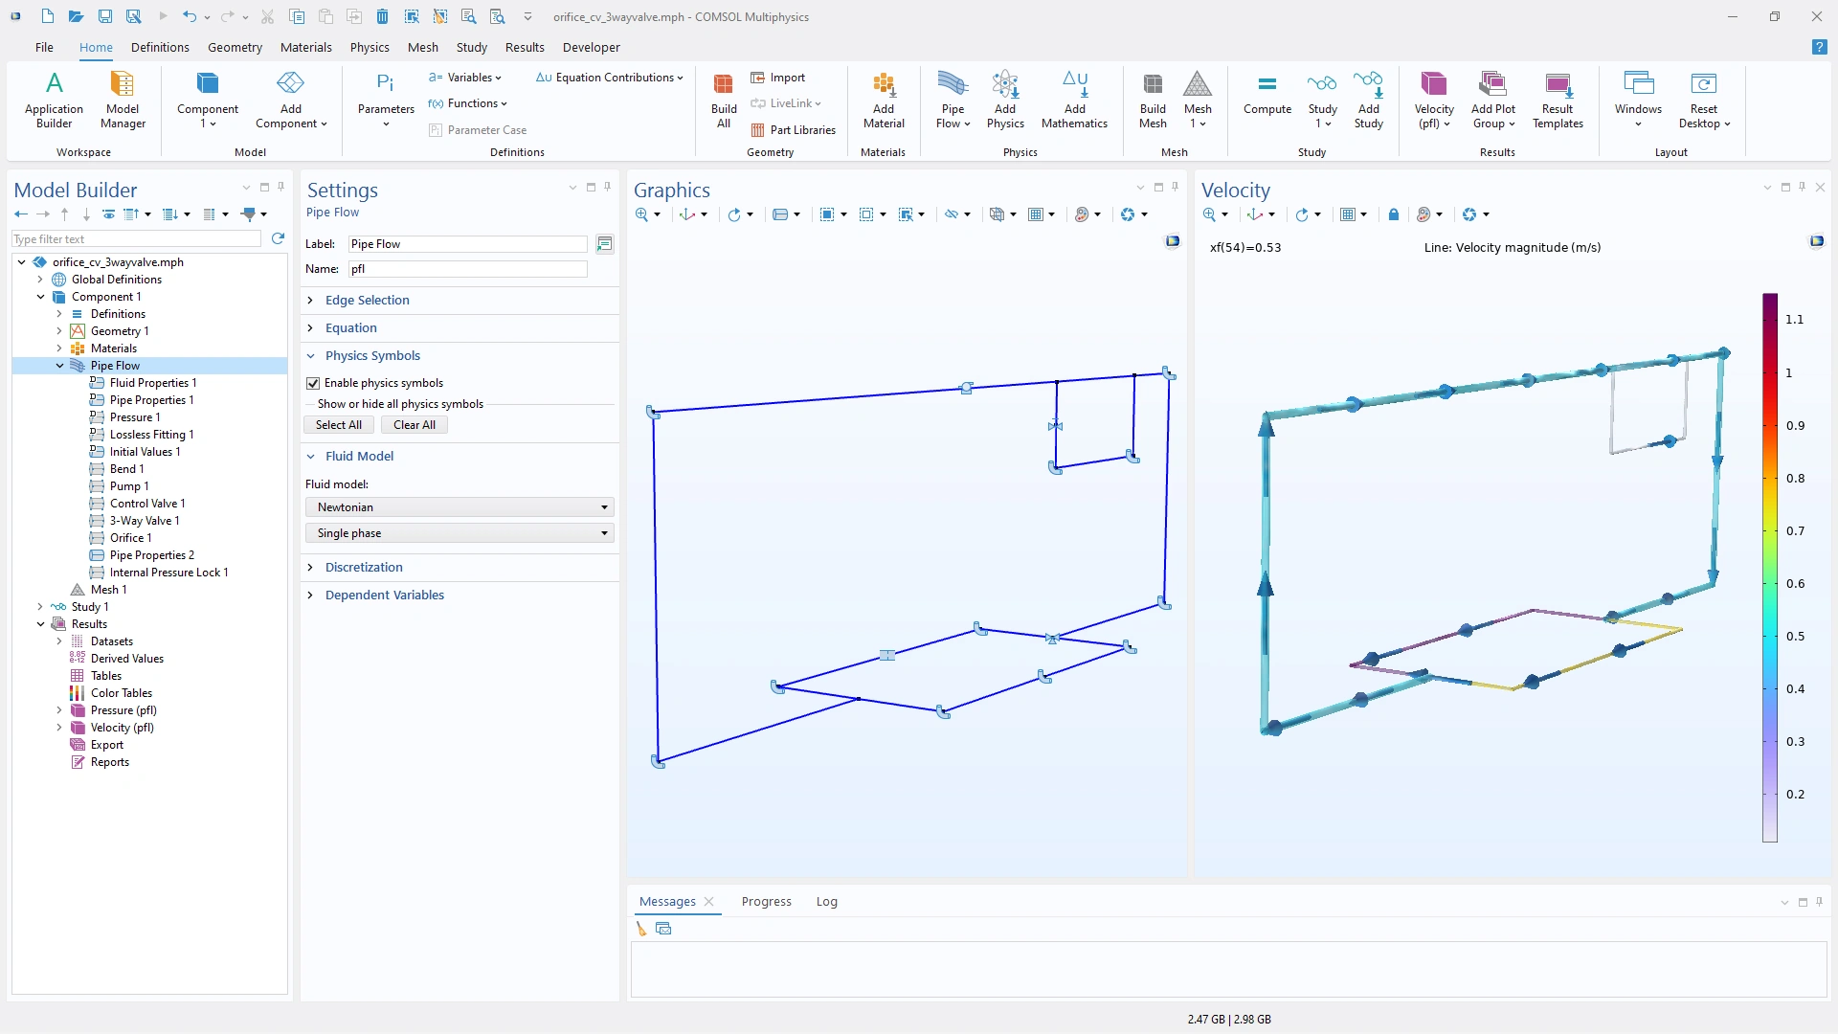Toggle scene lock in Velocity toolbar

pos(1394,214)
